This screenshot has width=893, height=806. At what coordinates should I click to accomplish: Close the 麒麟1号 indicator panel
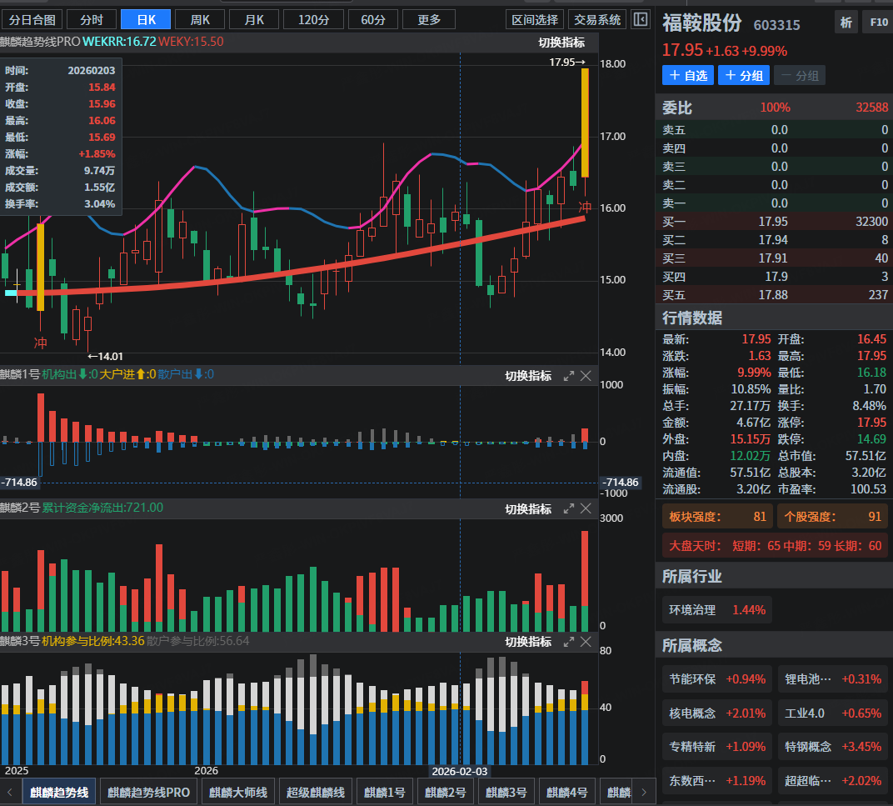click(x=586, y=376)
